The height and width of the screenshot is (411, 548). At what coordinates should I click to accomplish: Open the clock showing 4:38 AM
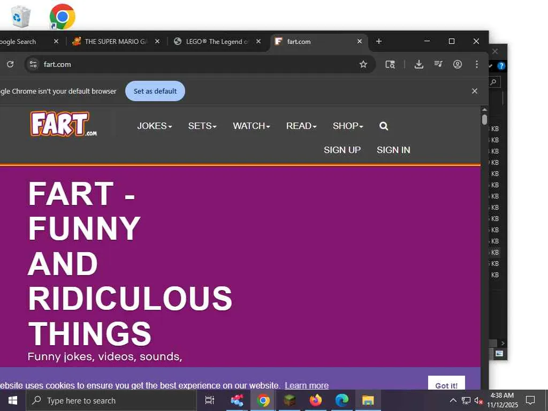pos(502,400)
